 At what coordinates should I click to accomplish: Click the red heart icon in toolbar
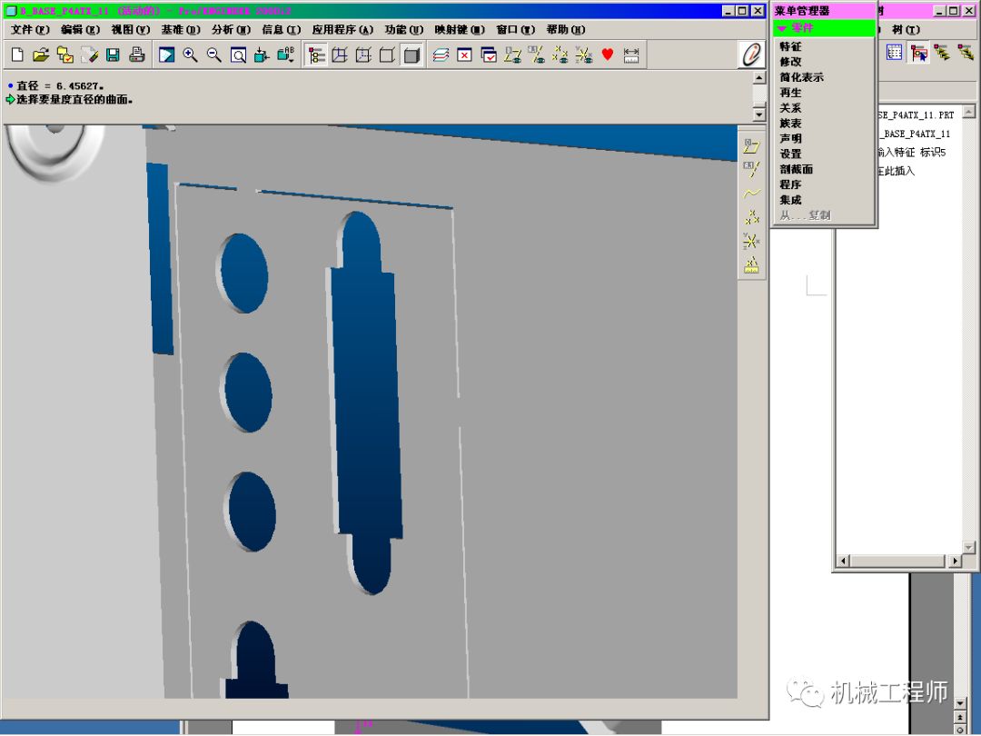[x=608, y=55]
